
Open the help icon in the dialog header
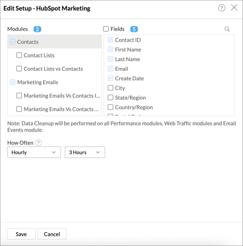(222, 8)
